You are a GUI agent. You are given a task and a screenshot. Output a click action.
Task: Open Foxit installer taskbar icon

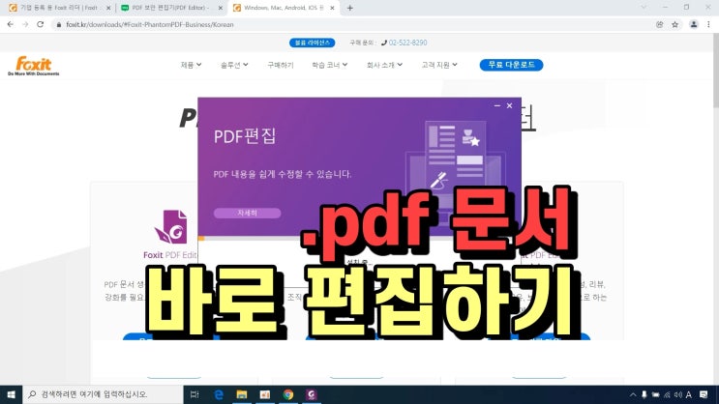coord(312,394)
